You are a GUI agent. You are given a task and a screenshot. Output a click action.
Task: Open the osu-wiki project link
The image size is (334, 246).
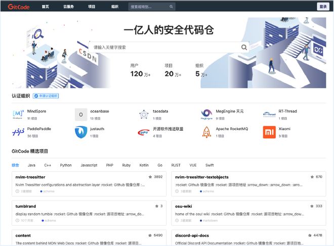[185, 206]
